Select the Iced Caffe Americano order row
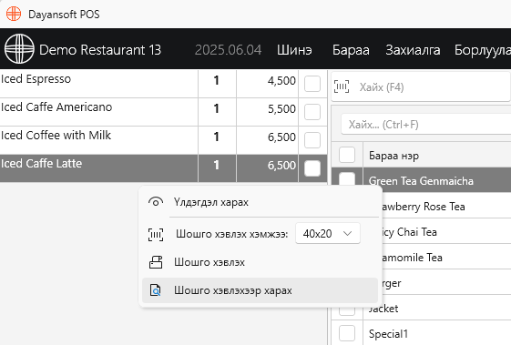The image size is (511, 345). click(x=163, y=112)
